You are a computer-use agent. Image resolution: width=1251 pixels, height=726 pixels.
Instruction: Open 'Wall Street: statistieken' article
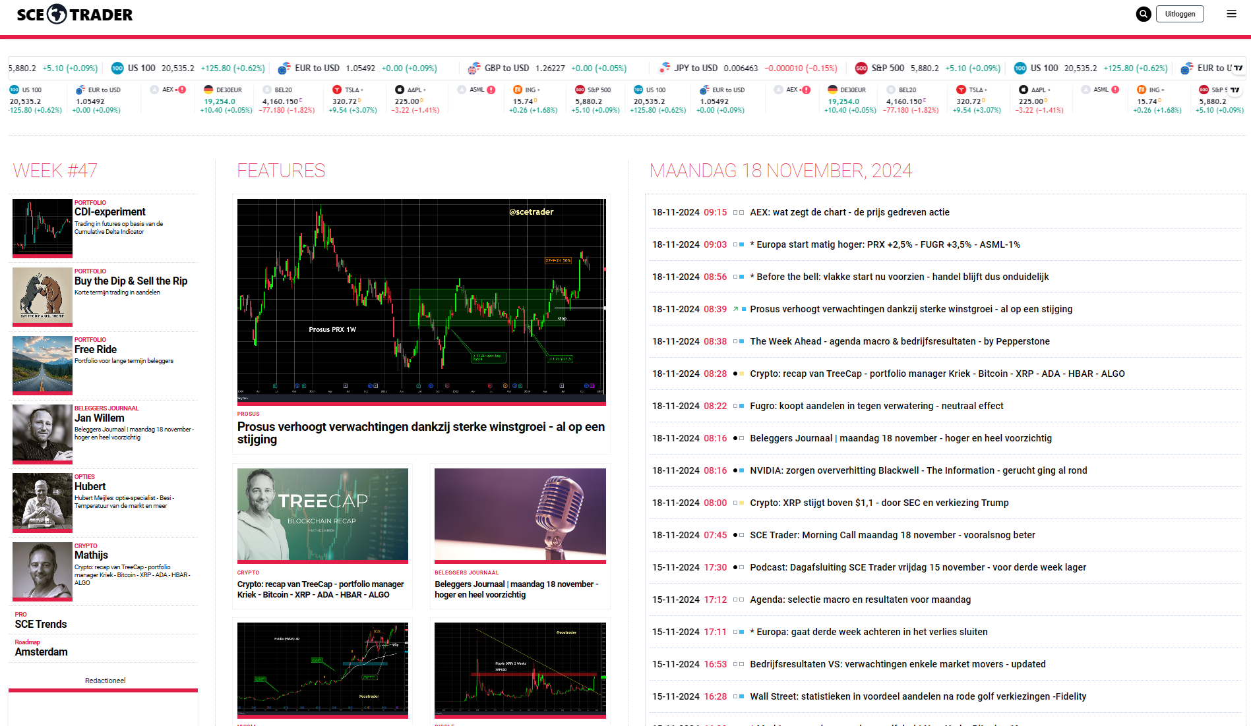coord(918,696)
